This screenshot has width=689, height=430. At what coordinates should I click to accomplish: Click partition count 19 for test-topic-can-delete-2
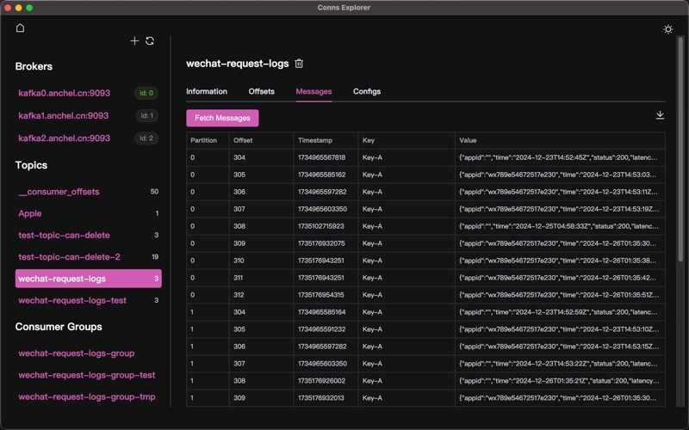coord(155,257)
